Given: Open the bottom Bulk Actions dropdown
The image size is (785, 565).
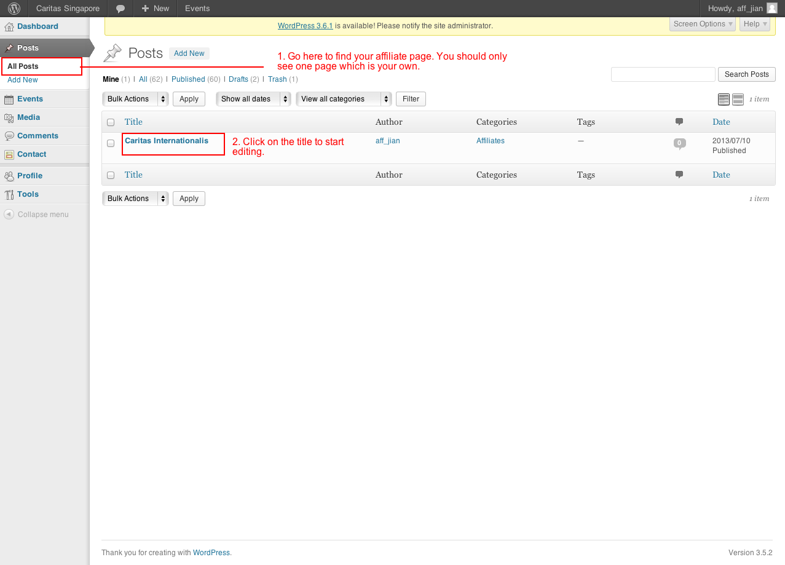Looking at the screenshot, I should point(135,199).
